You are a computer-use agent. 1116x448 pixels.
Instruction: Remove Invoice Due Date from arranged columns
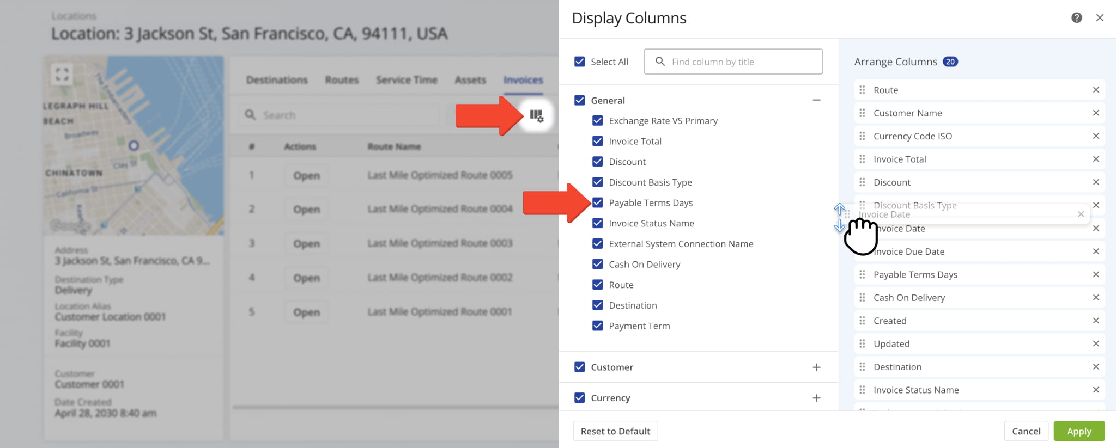1096,251
